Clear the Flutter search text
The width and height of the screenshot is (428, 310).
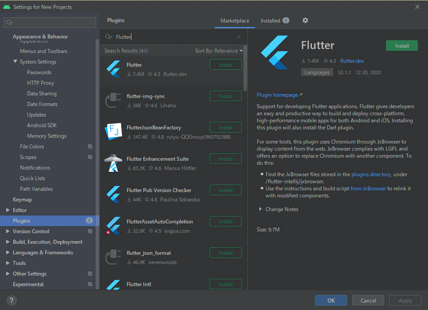click(x=239, y=37)
